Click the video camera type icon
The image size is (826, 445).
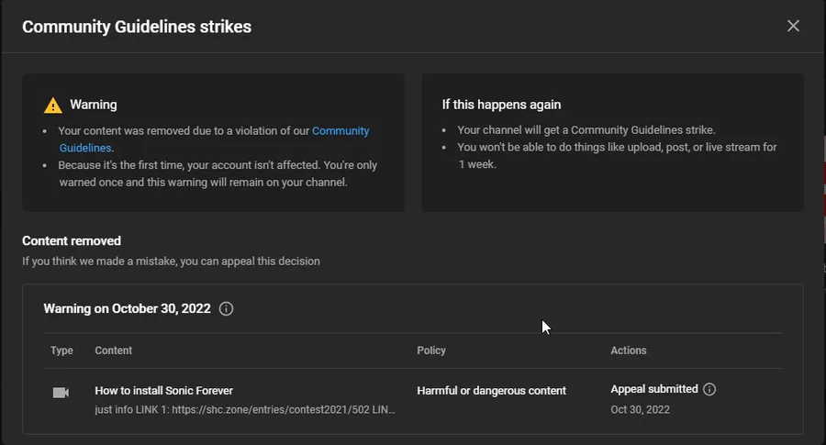tap(61, 392)
